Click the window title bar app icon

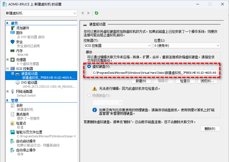(5, 4)
